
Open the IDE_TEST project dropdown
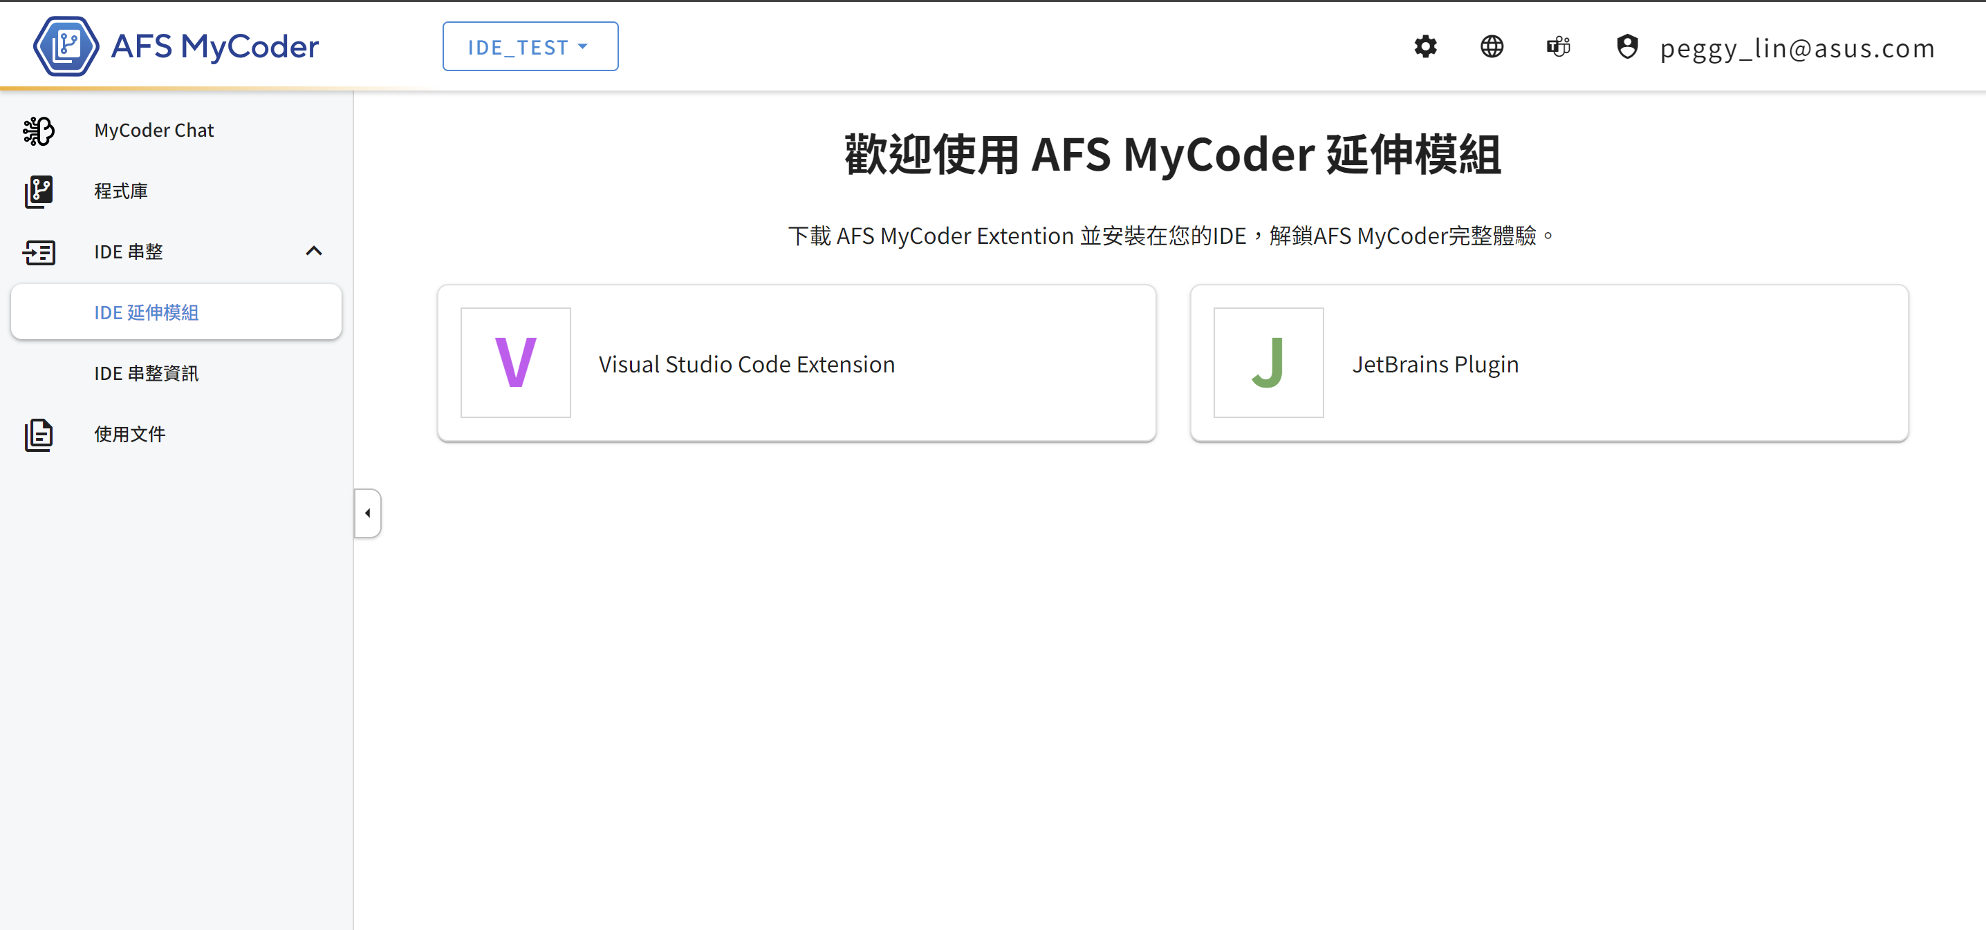(530, 46)
